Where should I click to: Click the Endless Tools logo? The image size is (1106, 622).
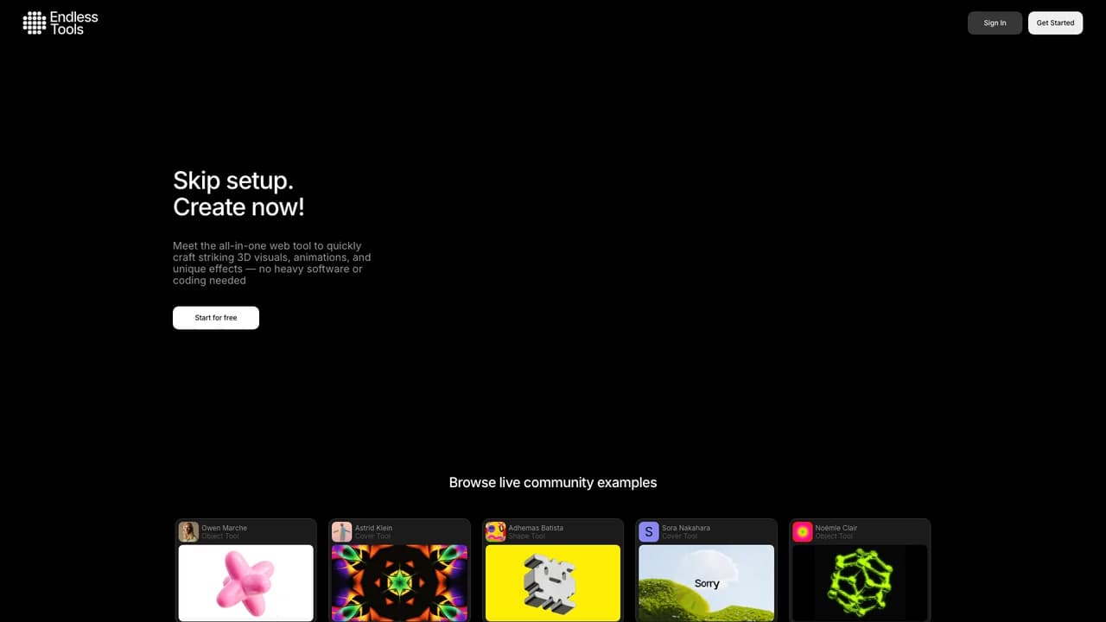60,22
